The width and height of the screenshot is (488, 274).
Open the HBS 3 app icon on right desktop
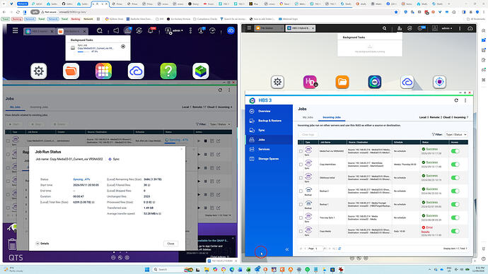pyautogui.click(x=374, y=82)
